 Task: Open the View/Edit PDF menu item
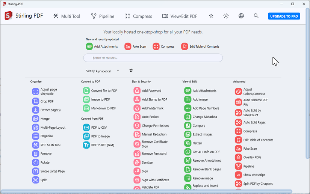pyautogui.click(x=180, y=16)
